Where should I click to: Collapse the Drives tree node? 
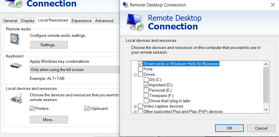click(135, 75)
